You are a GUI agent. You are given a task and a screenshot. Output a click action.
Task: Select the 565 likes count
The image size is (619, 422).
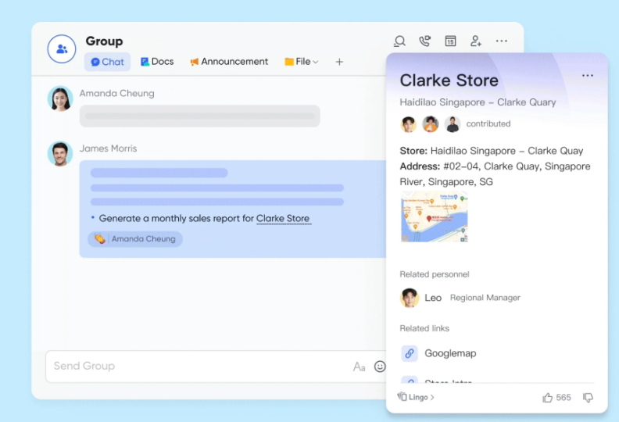coord(564,398)
